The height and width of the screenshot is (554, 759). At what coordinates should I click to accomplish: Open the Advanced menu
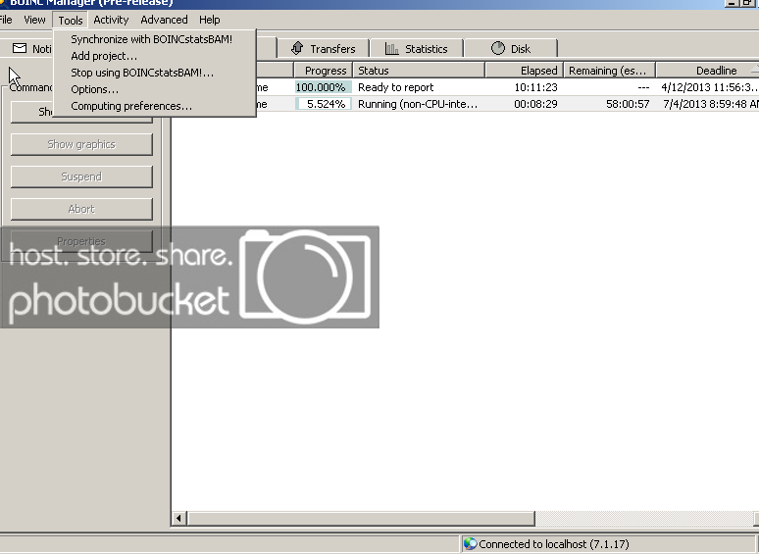point(164,20)
